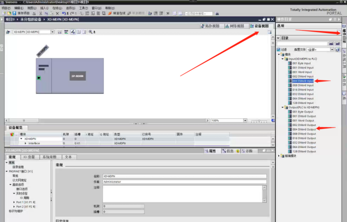Open the 配置文件 profile dropdown (<全部>)
This screenshot has width=347, height=222.
point(332,49)
